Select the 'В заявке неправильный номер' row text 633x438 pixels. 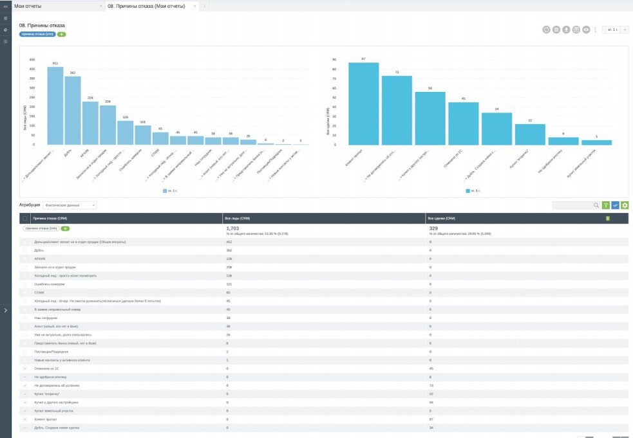[57, 309]
